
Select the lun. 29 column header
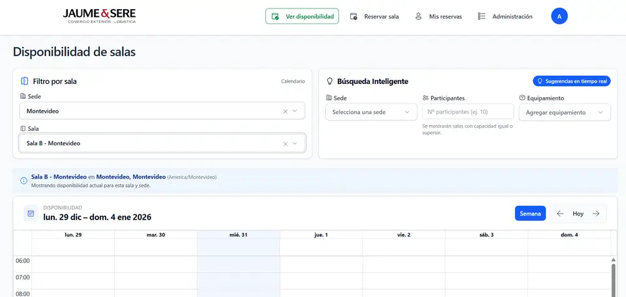[x=73, y=235]
